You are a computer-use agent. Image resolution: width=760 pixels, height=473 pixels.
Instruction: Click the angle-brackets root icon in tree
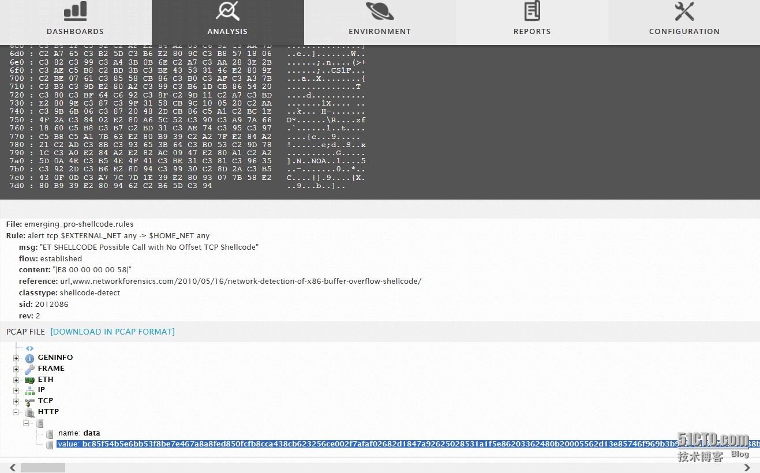coord(29,348)
